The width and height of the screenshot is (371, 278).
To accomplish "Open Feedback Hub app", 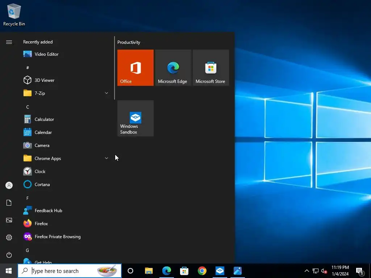I will point(66,211).
